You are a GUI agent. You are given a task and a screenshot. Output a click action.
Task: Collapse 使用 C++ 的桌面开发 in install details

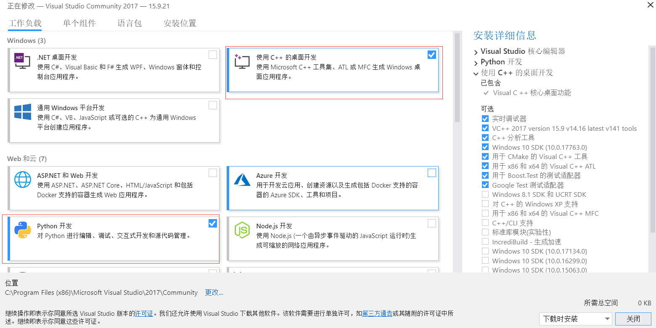pos(476,73)
